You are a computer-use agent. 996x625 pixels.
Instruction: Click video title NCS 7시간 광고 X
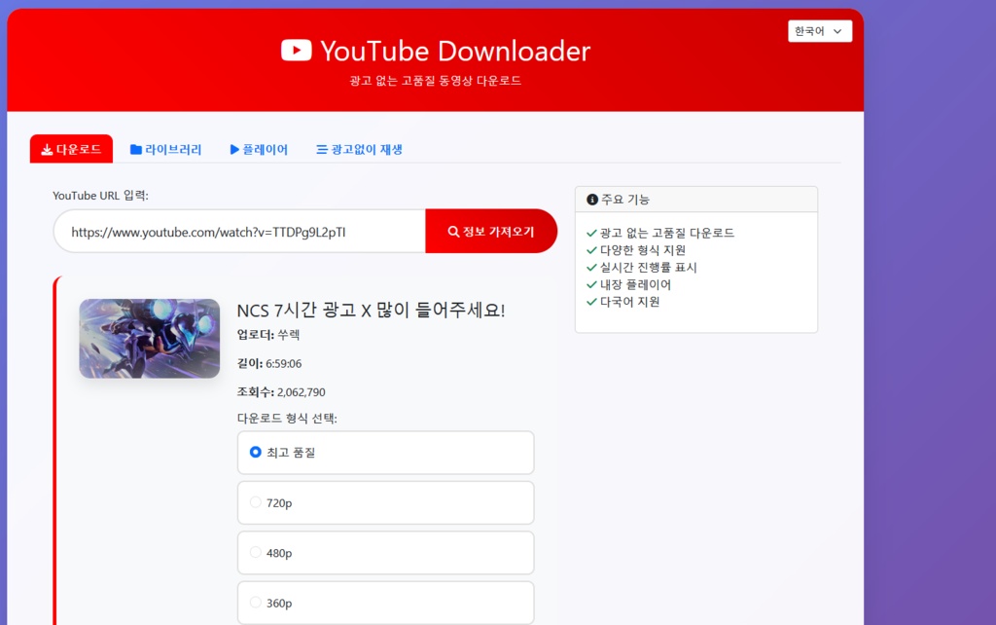click(371, 311)
